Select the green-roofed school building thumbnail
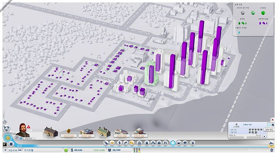277x155 pixels. click(104, 132)
